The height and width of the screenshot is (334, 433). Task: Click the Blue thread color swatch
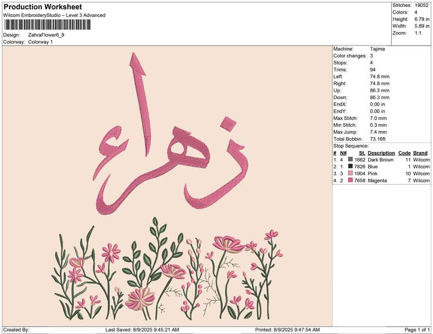tap(350, 167)
